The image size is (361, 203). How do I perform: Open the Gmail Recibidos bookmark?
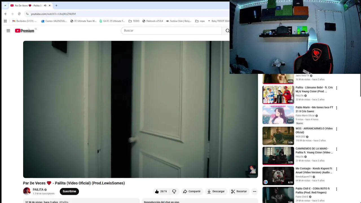(x=25, y=21)
